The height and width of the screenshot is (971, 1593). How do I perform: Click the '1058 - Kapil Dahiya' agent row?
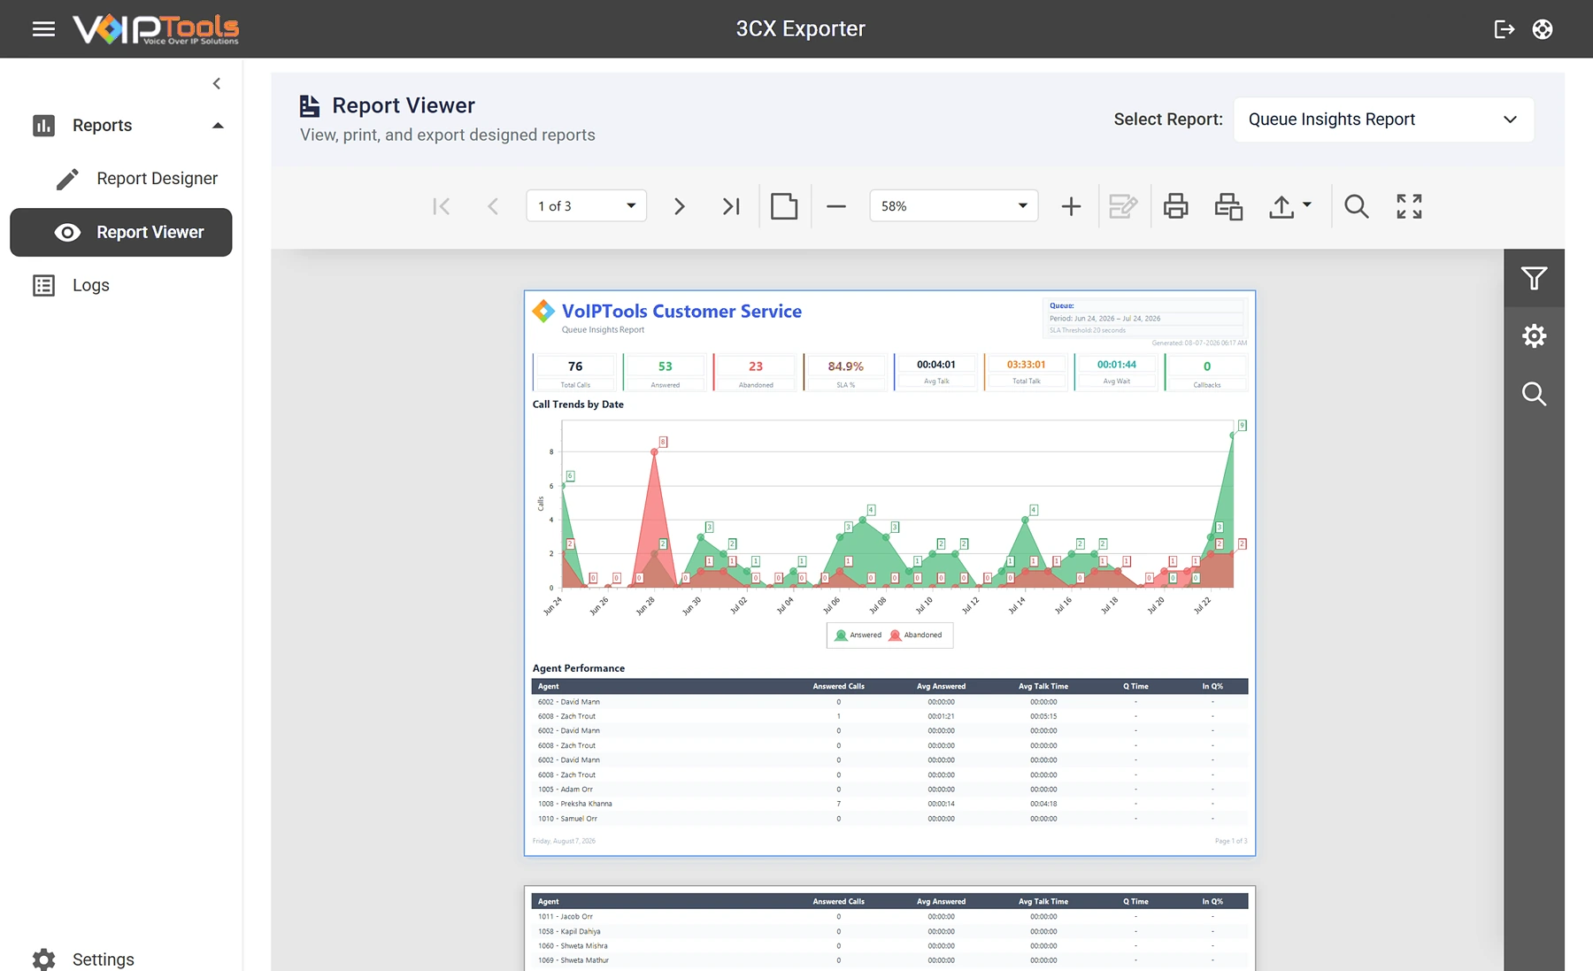point(889,931)
